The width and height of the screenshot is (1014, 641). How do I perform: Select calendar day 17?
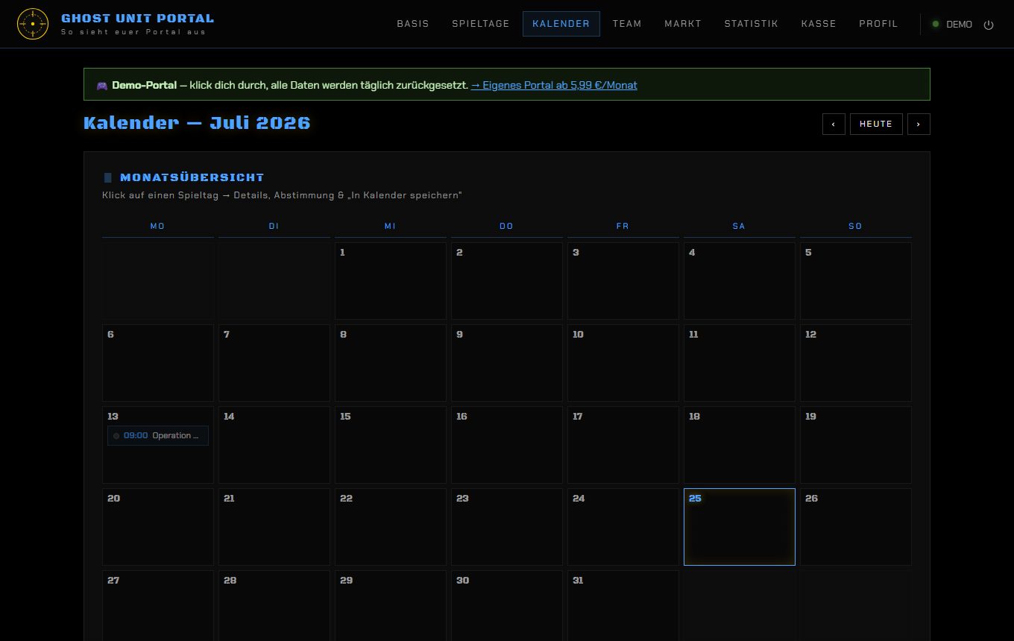(x=623, y=445)
